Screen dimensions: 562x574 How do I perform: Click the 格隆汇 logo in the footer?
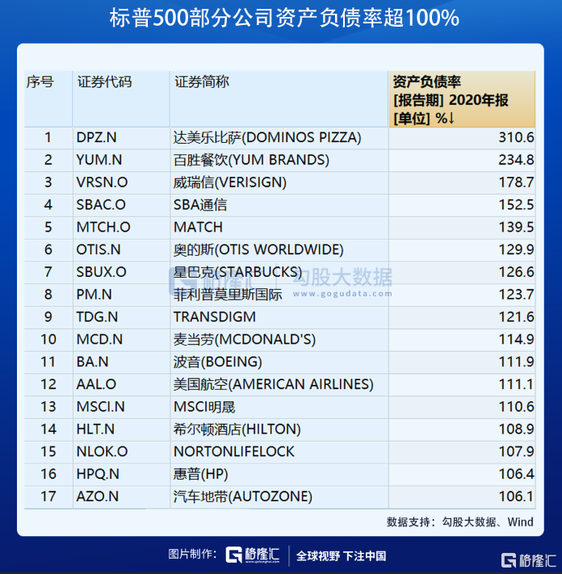point(252,555)
